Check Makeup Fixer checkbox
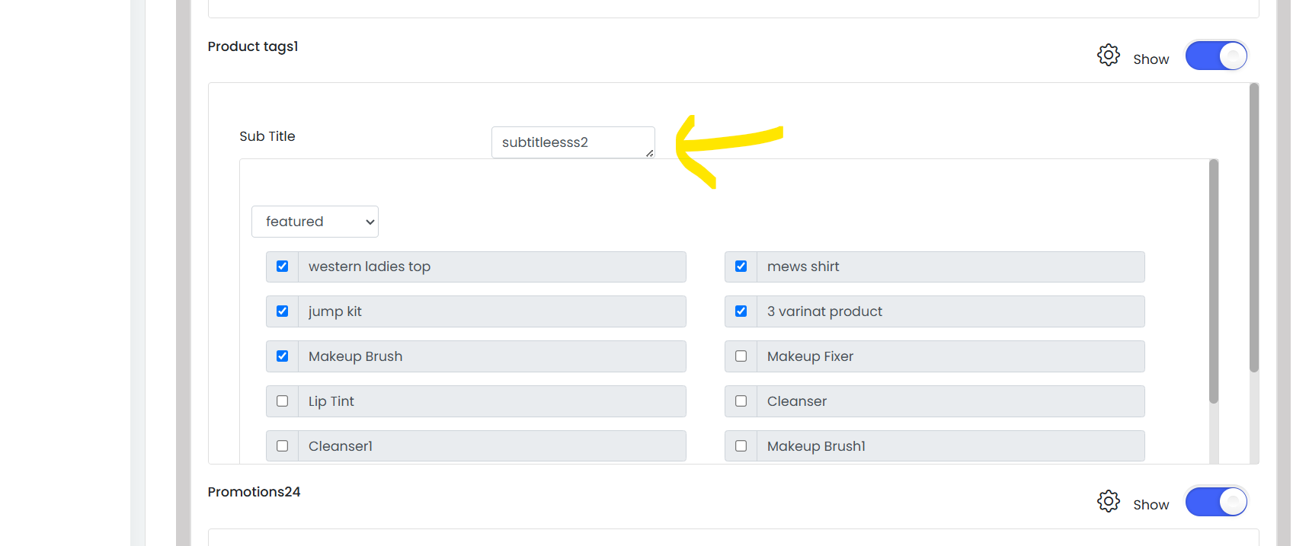Image resolution: width=1293 pixels, height=546 pixels. (741, 356)
